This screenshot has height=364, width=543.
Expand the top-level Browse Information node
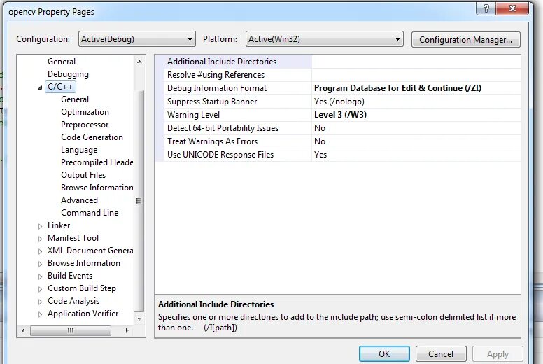tap(40, 264)
